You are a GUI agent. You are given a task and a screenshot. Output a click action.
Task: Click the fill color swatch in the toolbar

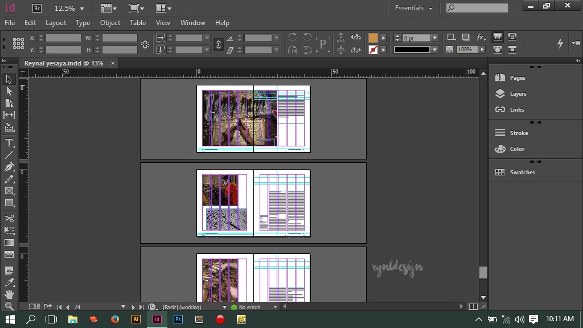tap(373, 38)
